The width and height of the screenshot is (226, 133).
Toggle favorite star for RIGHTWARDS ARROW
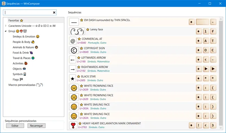[79, 67]
